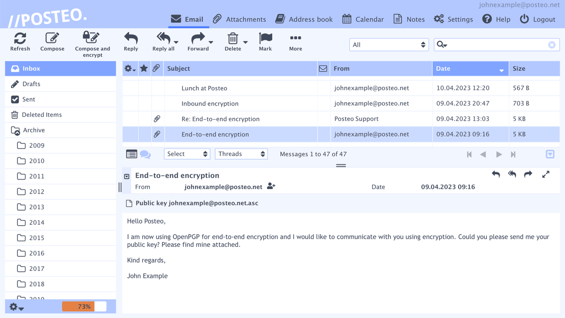
Task: Forward the message via toolbar icon
Action: pos(198,38)
